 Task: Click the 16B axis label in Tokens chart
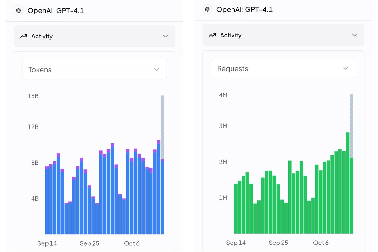(33, 96)
